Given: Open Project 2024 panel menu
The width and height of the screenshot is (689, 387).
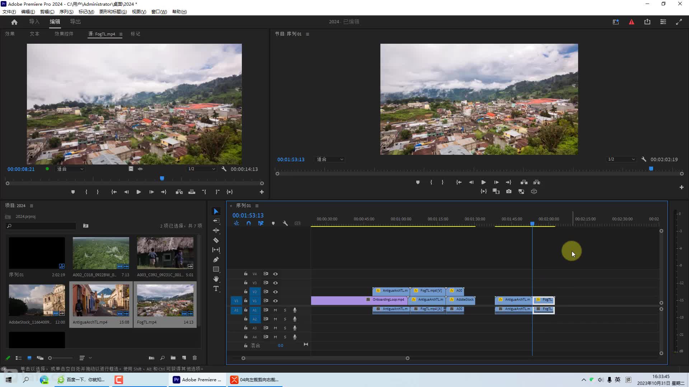Looking at the screenshot, I should pos(32,206).
